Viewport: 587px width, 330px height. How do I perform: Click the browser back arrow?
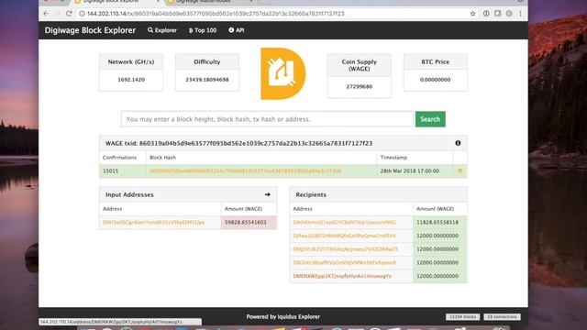pos(46,14)
